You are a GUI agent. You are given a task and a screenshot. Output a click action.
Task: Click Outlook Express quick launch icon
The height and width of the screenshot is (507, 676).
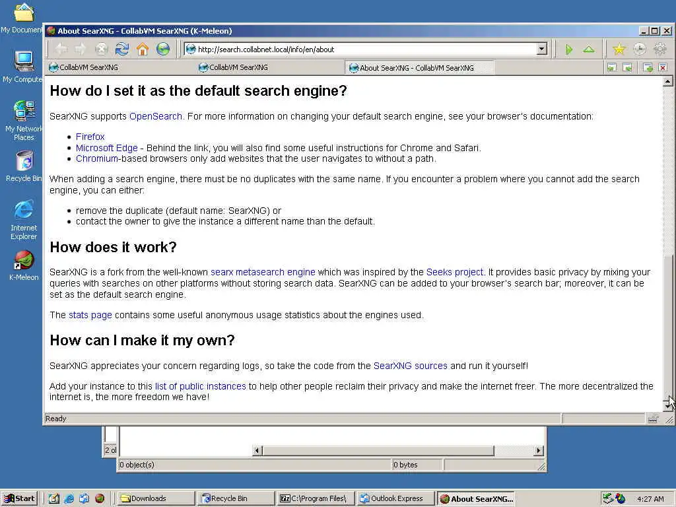84,498
